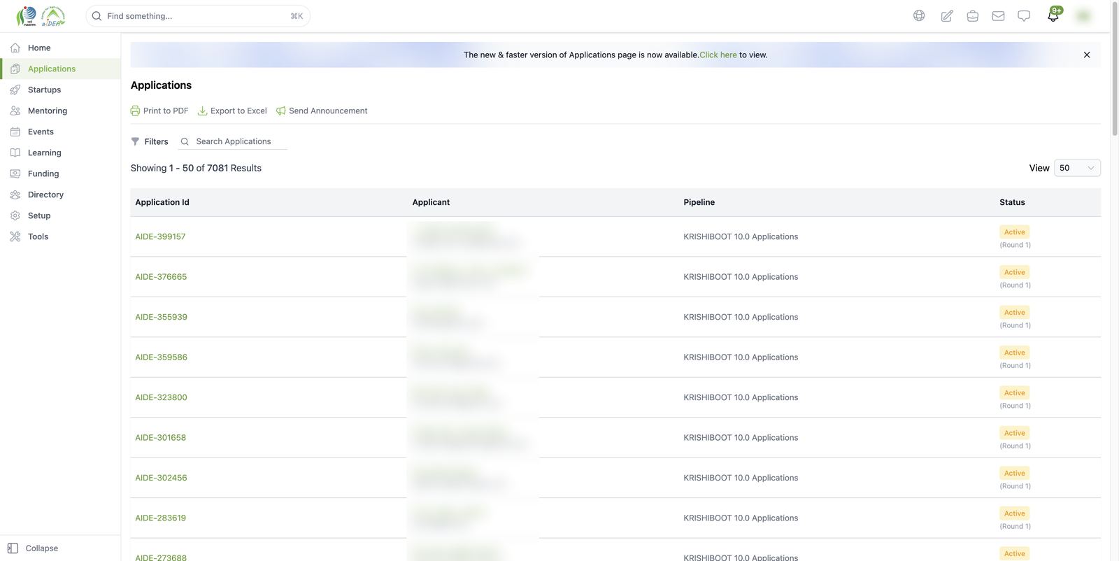Dismiss the new version banner
Image resolution: width=1119 pixels, height=561 pixels.
tap(1087, 55)
